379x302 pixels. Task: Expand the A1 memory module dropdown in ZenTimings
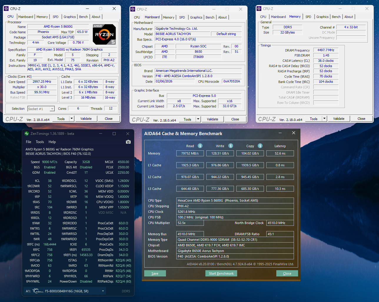point(103,291)
